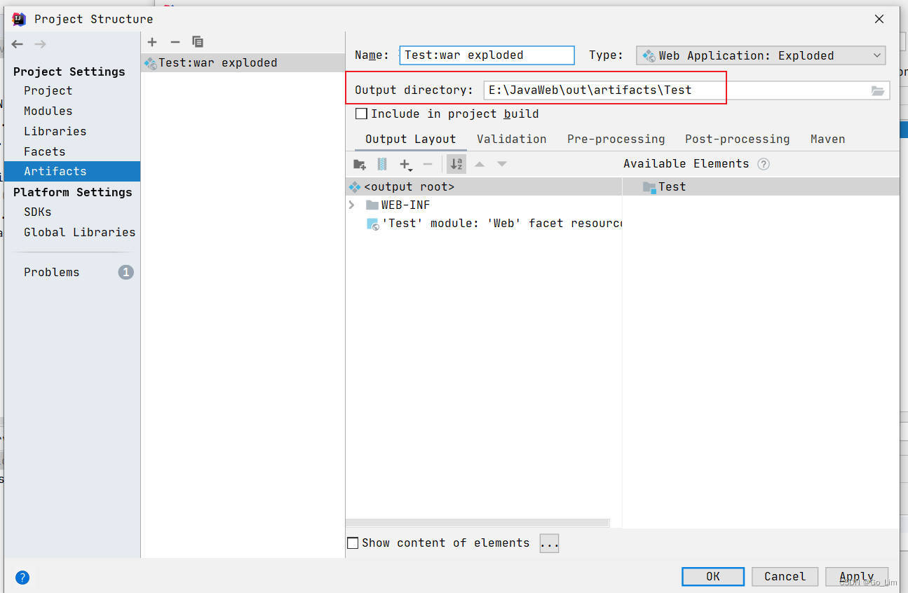Screen dimensions: 908x593
Task: Open the Post-processing tab
Action: [737, 139]
